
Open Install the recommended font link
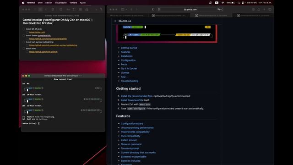pos(136,96)
